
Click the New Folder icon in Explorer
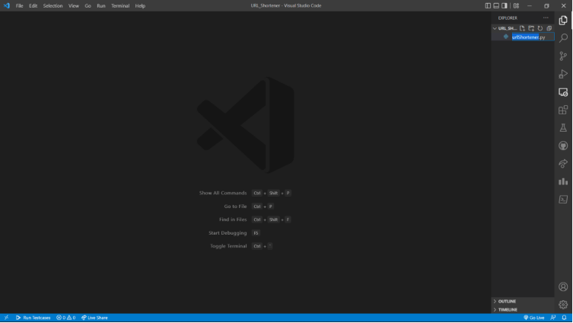pyautogui.click(x=531, y=28)
